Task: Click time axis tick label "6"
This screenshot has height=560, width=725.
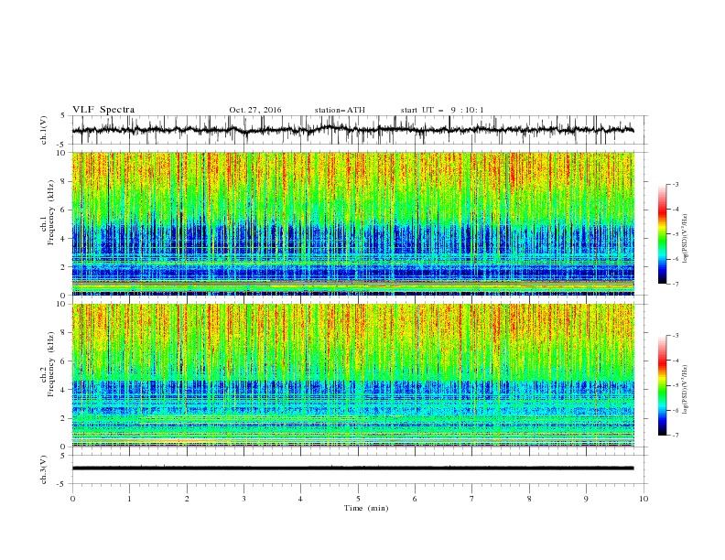Action: [415, 499]
